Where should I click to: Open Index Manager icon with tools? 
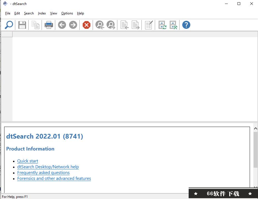tap(173, 25)
